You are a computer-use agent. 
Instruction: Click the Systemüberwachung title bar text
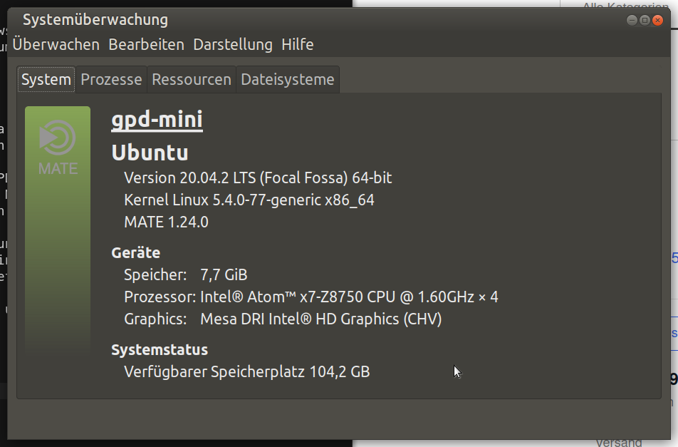pos(95,19)
